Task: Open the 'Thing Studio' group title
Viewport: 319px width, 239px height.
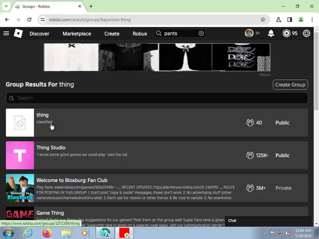Action: pos(51,148)
